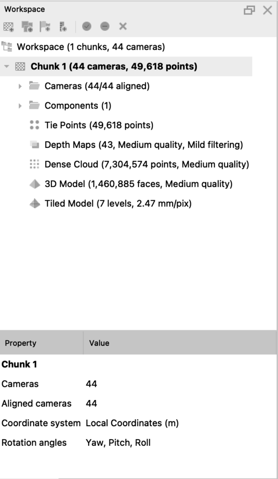278x479 pixels.
Task: Select the Dense Cloud item
Action: tap(147, 164)
